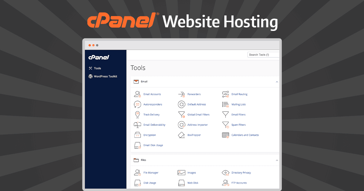Click the Files section header label
Screen dimensions: 364x191
143,160
